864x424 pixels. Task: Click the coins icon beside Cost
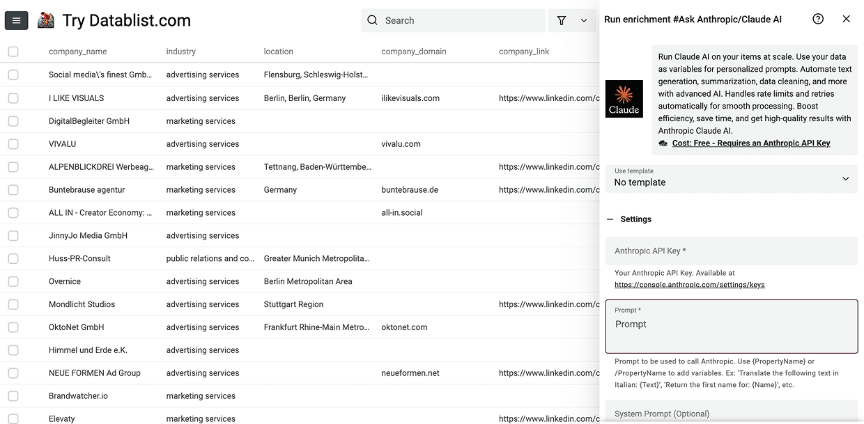click(663, 143)
